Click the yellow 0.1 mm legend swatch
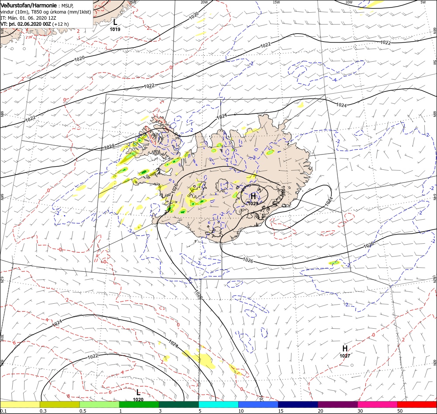The height and width of the screenshot is (414, 437). pyautogui.click(x=20, y=404)
